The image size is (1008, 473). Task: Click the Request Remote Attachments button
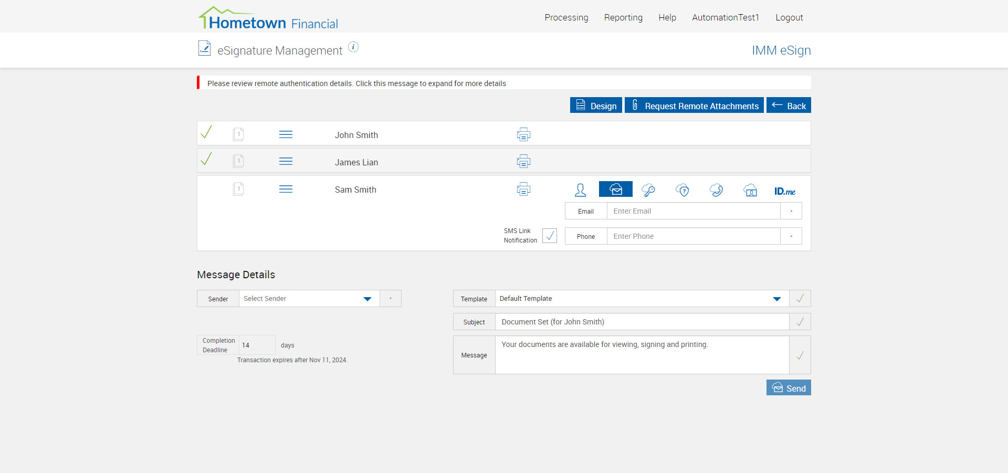point(694,106)
